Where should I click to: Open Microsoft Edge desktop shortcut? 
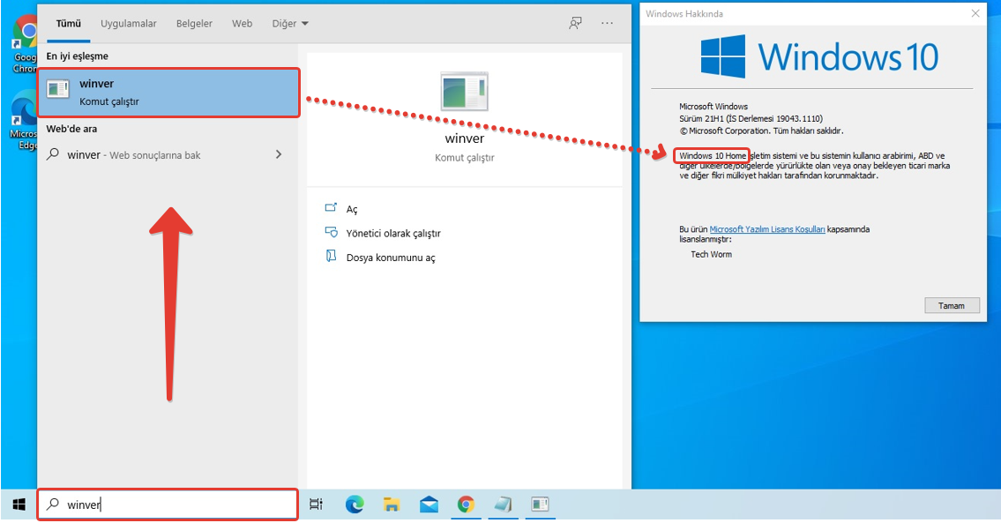point(25,120)
